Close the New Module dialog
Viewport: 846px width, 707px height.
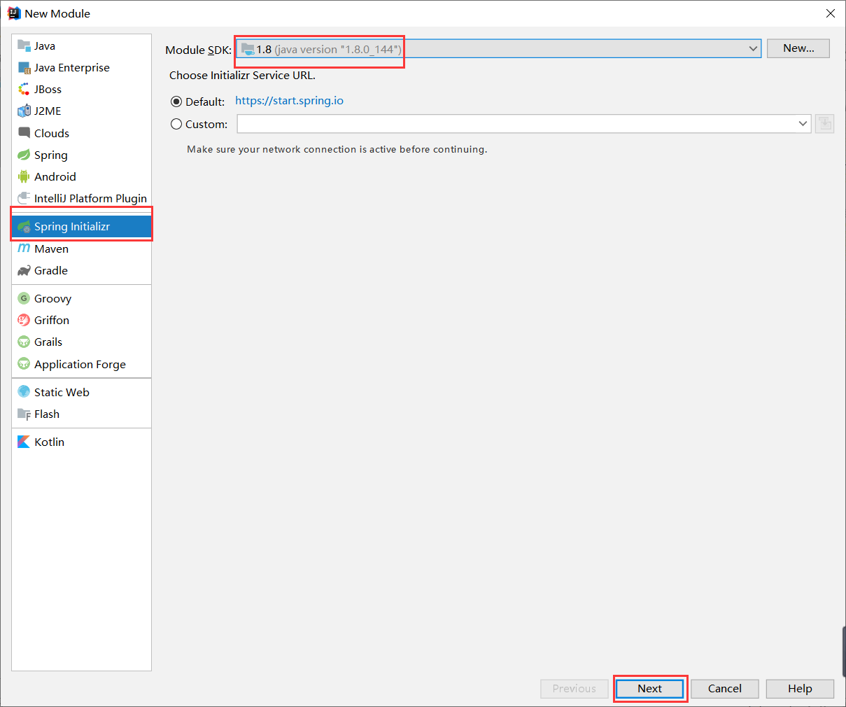[831, 13]
